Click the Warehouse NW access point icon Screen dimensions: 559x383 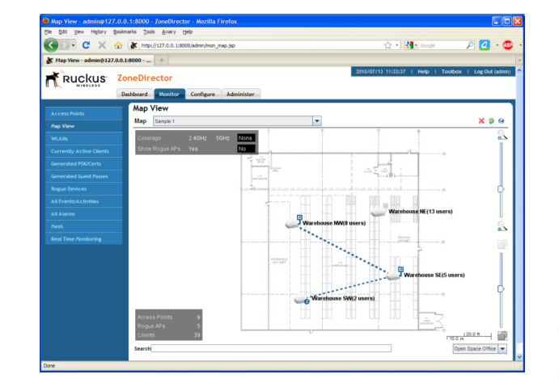(x=292, y=223)
